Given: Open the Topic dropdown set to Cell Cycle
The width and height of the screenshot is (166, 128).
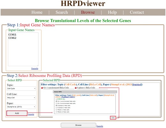Looking at the screenshot, I should [21, 89].
